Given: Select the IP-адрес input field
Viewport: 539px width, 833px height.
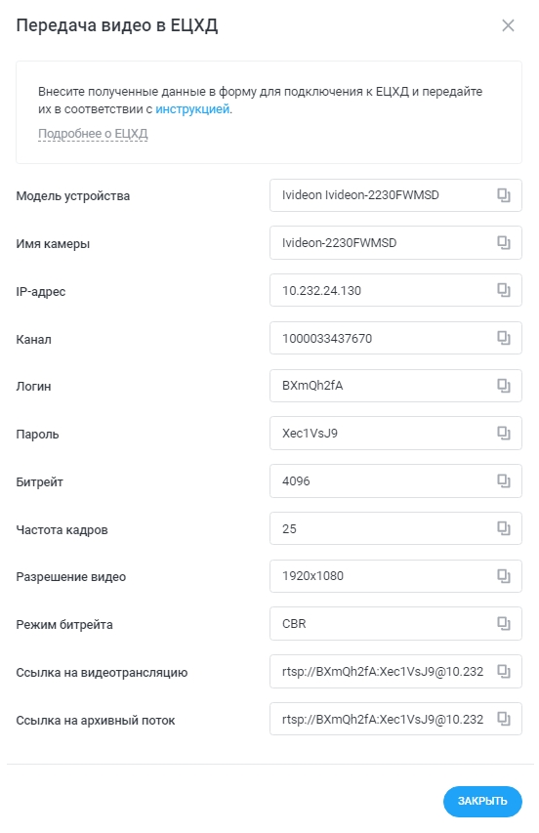Looking at the screenshot, I should (x=395, y=291).
